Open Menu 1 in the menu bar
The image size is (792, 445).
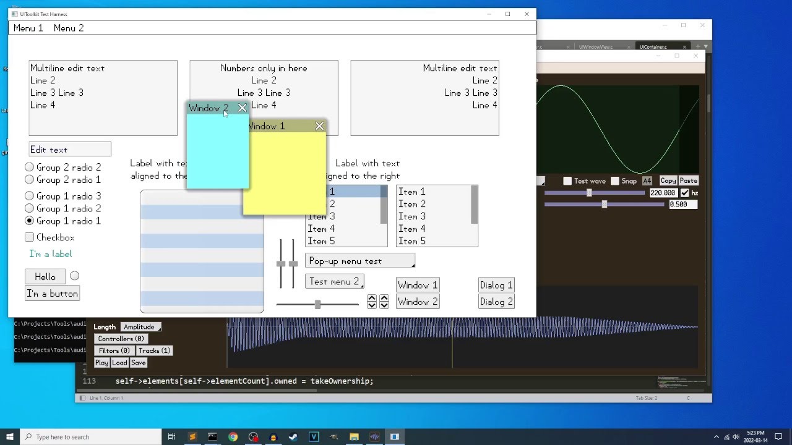coord(28,28)
